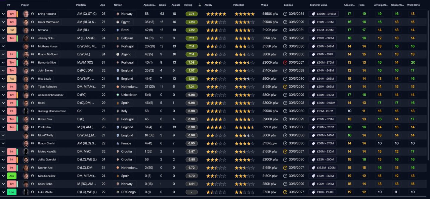Screen dimensions: 430x199
Task: Click Joško Gvardiol's position D (LC), WB (L)
Action: pos(87,159)
